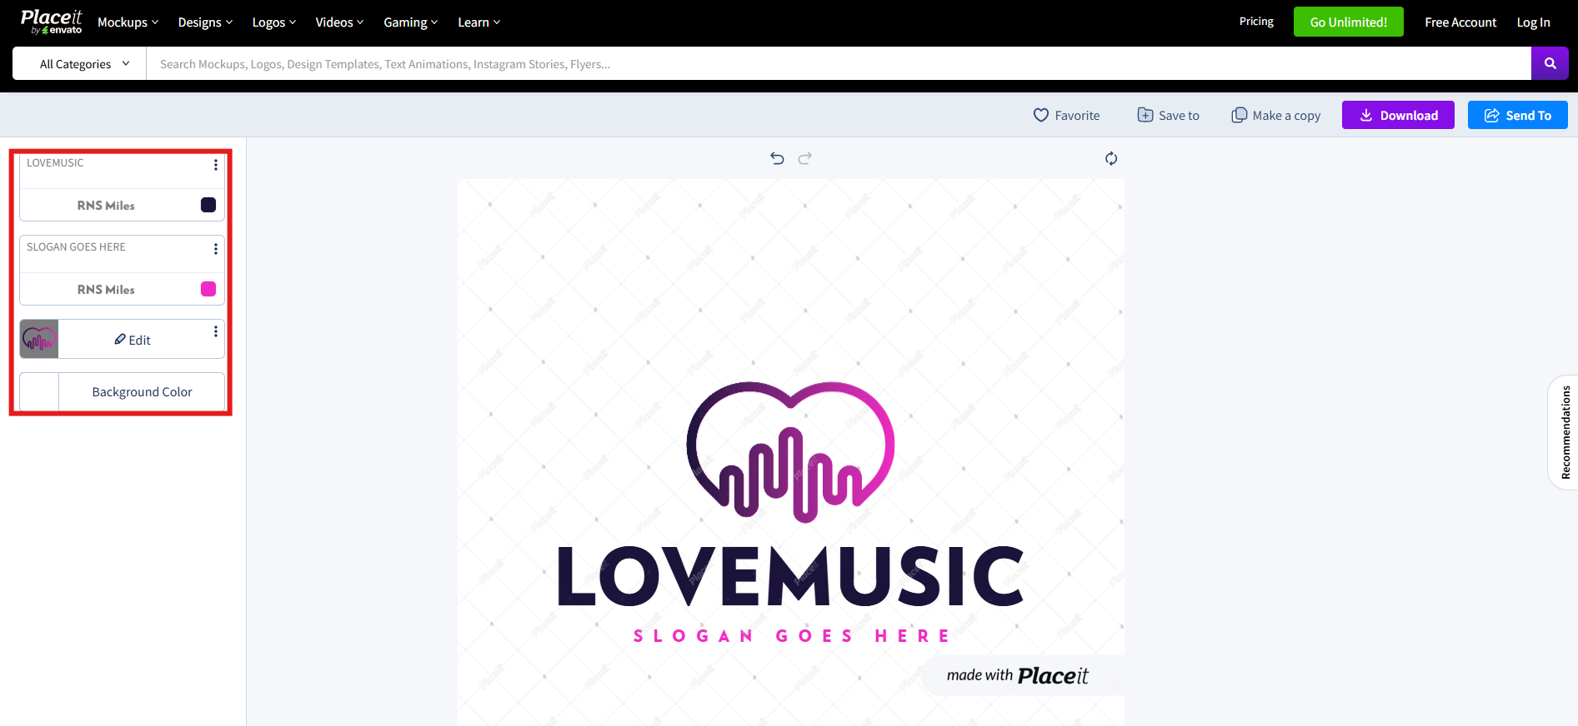Go to the Pricing page
Image resolution: width=1578 pixels, height=726 pixels.
[1256, 22]
